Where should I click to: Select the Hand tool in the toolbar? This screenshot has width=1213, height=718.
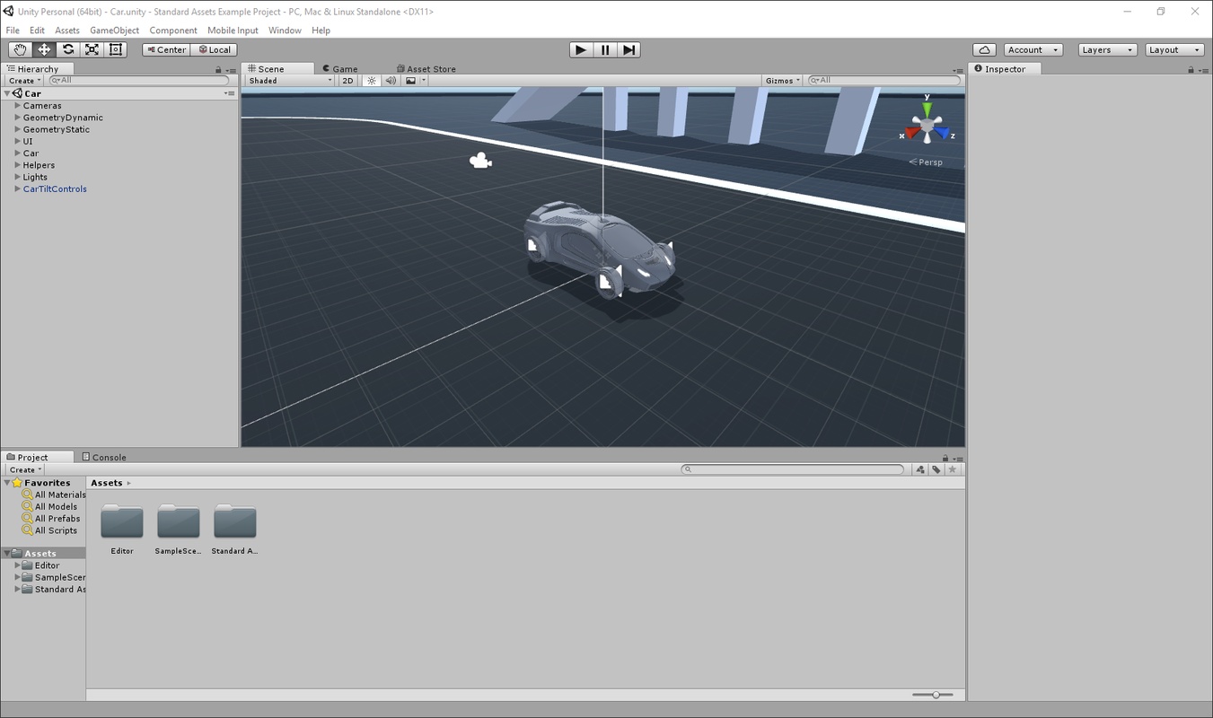[20, 49]
